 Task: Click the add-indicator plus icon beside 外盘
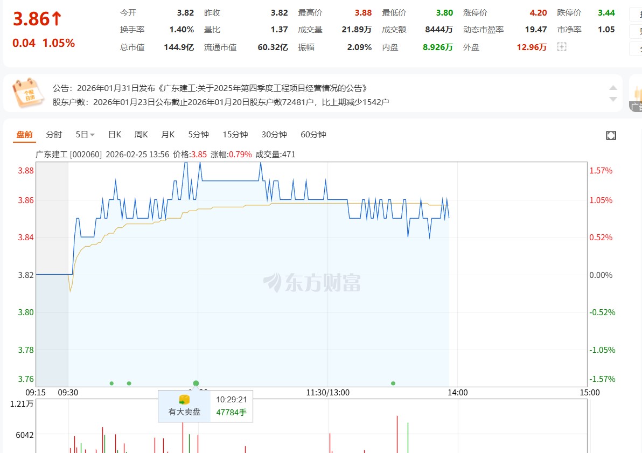[562, 47]
